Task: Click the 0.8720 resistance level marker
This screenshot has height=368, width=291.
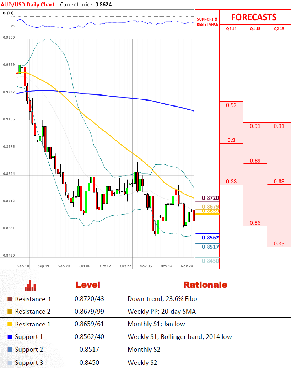Action: pos(210,198)
